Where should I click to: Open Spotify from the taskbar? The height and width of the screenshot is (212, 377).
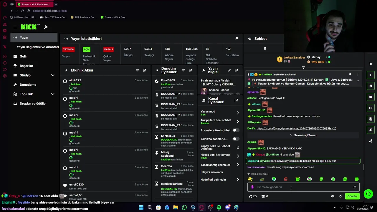click(219, 207)
